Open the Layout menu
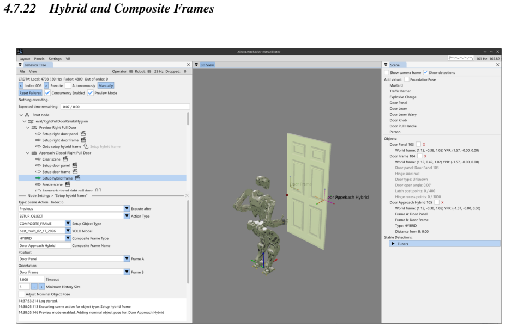The width and height of the screenshot is (505, 327). pos(25,59)
